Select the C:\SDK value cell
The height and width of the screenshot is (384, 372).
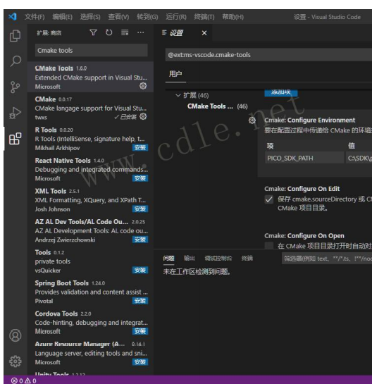[x=359, y=158]
